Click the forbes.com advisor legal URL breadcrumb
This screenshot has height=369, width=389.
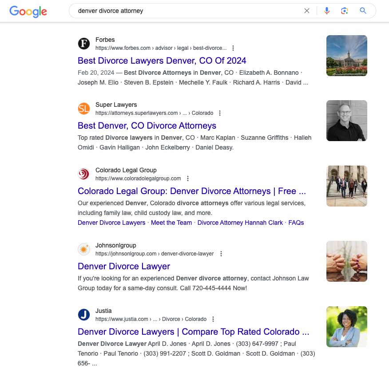click(x=161, y=48)
